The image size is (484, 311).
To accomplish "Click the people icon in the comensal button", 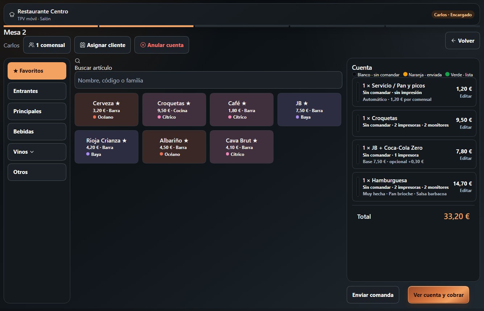I will coord(32,45).
